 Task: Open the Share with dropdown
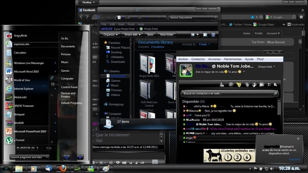point(132,35)
